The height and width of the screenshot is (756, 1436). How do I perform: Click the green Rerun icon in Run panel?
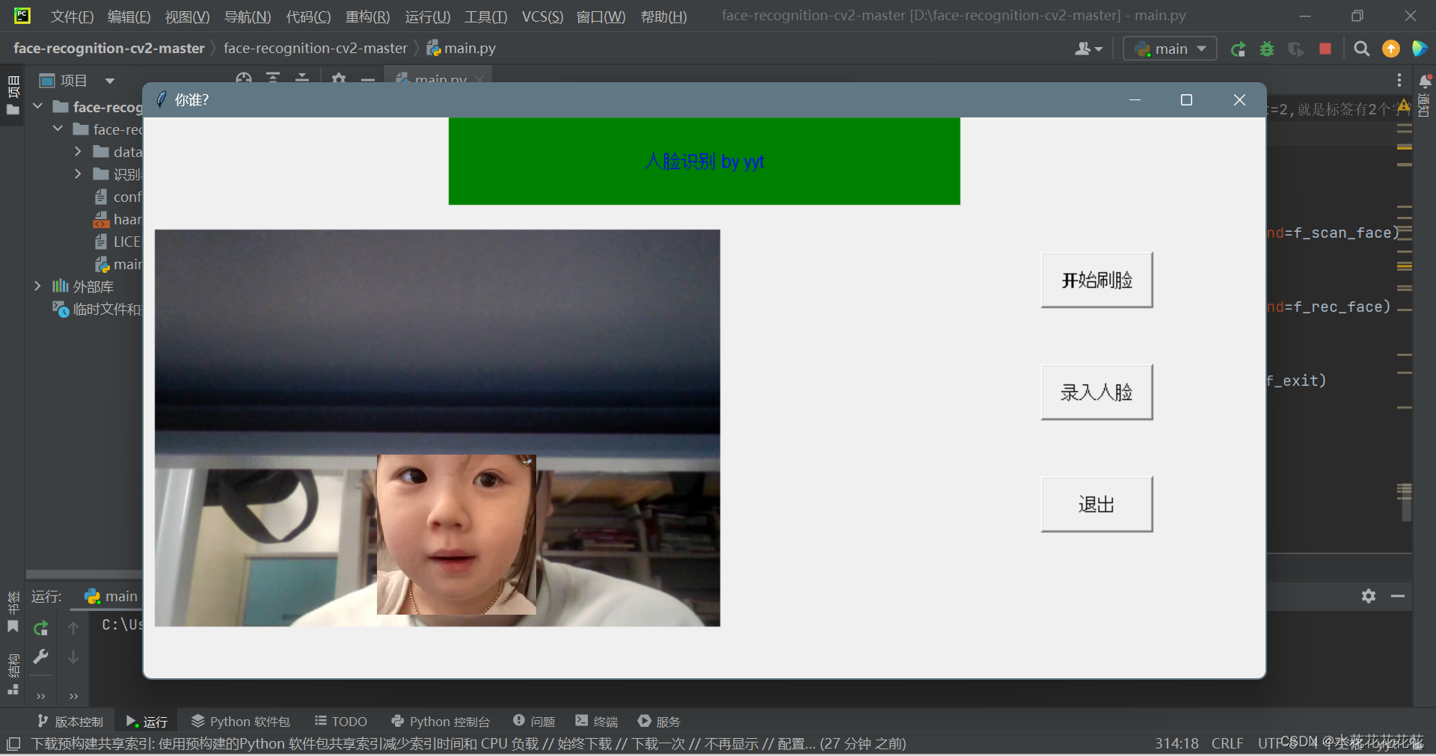(41, 628)
